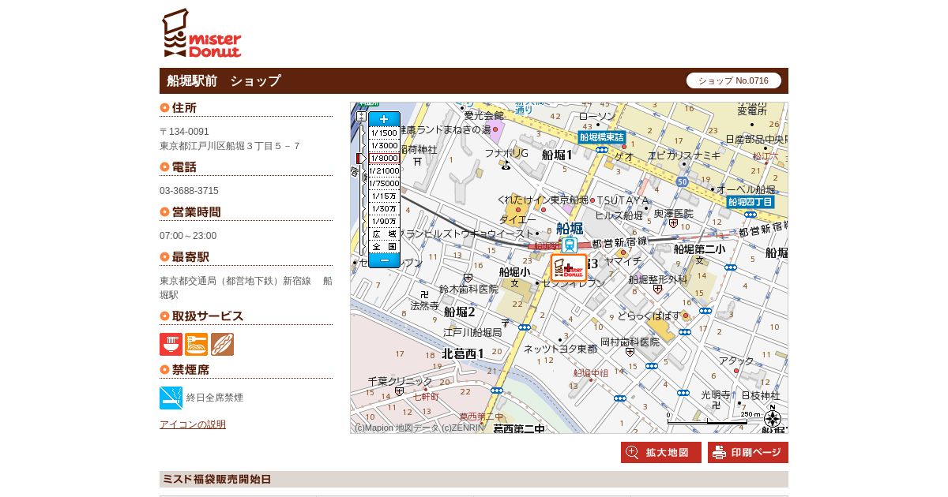Click the ショップ No.0716 badge
Viewport: 948px width, 497px height.
click(x=734, y=80)
